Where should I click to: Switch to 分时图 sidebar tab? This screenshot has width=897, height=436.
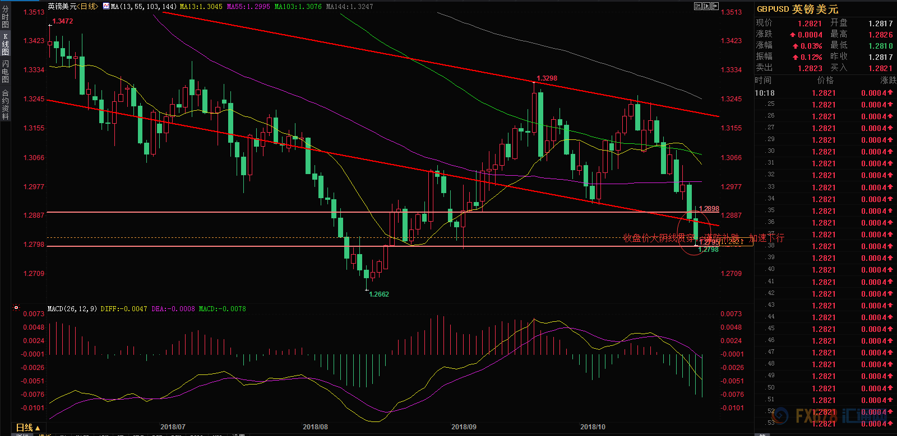pos(5,17)
